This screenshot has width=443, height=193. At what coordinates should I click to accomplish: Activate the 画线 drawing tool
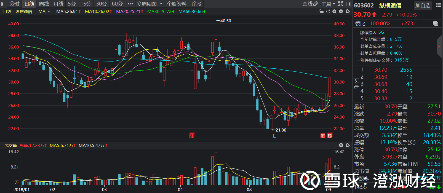click(x=310, y=4)
